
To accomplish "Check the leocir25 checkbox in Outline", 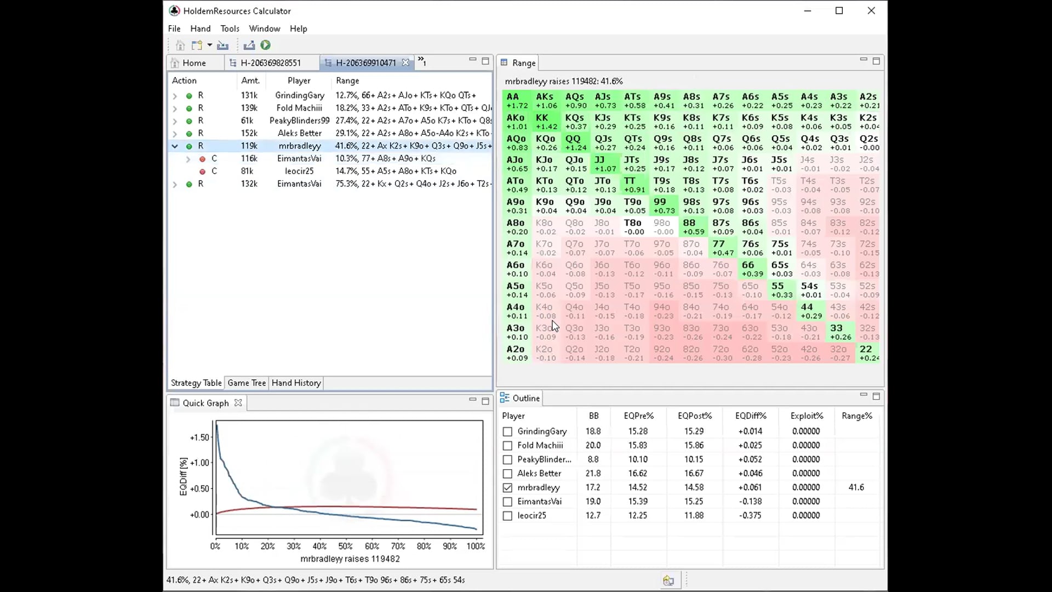I will click(x=507, y=516).
